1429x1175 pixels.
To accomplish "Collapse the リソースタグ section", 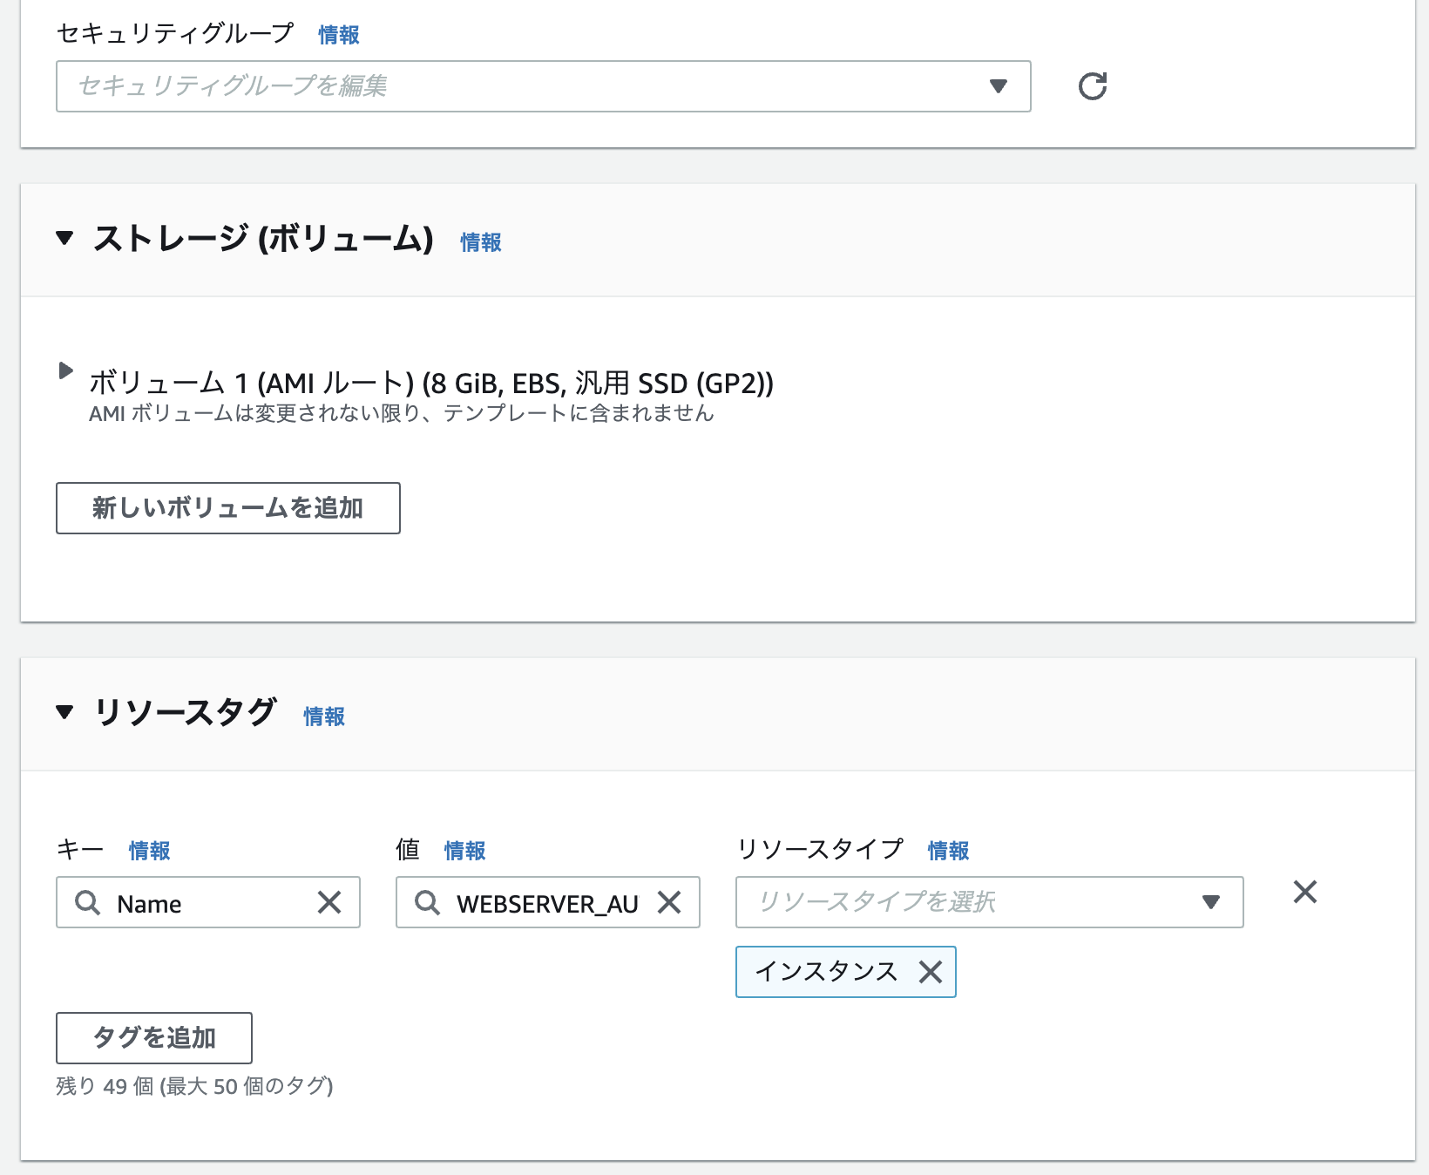I will tap(64, 712).
